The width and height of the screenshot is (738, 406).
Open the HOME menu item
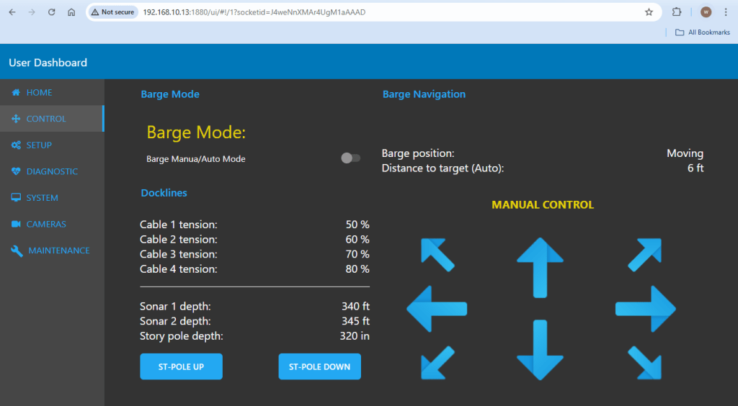click(x=39, y=93)
